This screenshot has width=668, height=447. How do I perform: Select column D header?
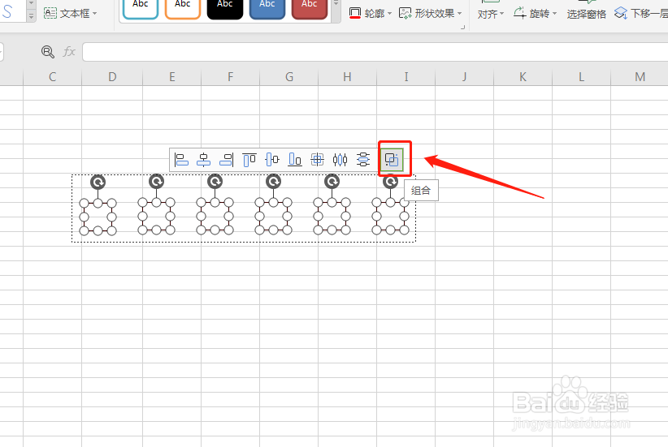[x=112, y=77]
